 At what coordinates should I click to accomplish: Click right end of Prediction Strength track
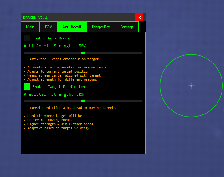(x=141, y=101)
